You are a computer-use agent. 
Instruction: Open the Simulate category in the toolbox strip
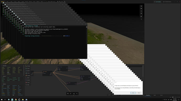tap(28, 75)
